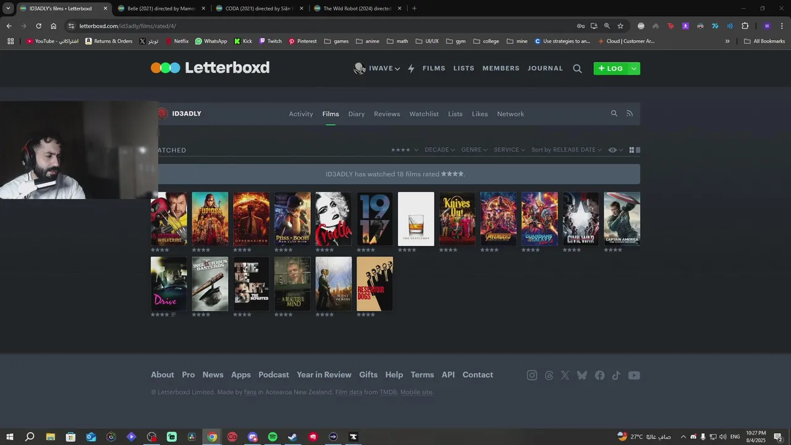Open the Cruella poster

334,219
